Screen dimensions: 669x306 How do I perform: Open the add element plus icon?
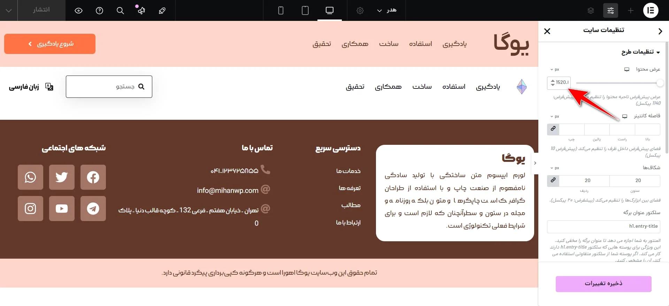631,10
